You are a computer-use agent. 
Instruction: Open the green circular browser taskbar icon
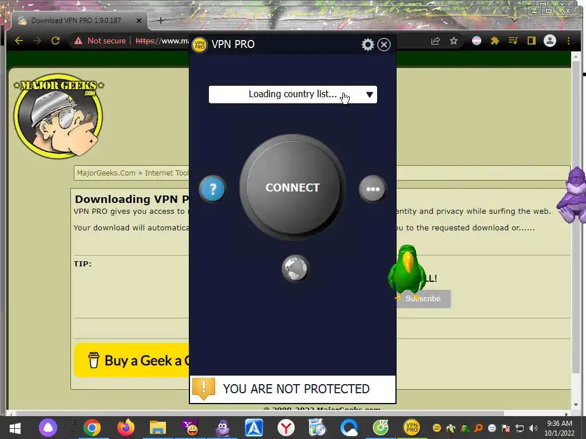point(381,428)
